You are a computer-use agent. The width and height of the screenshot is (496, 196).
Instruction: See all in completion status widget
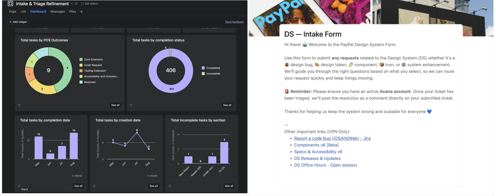227,105
